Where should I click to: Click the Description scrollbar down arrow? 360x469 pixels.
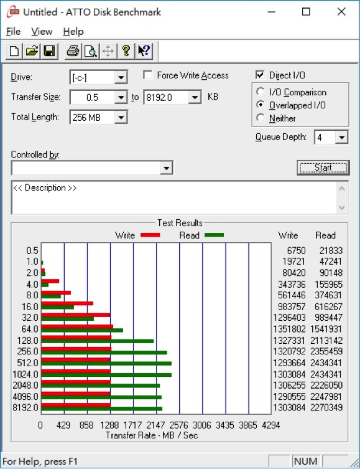342,207
